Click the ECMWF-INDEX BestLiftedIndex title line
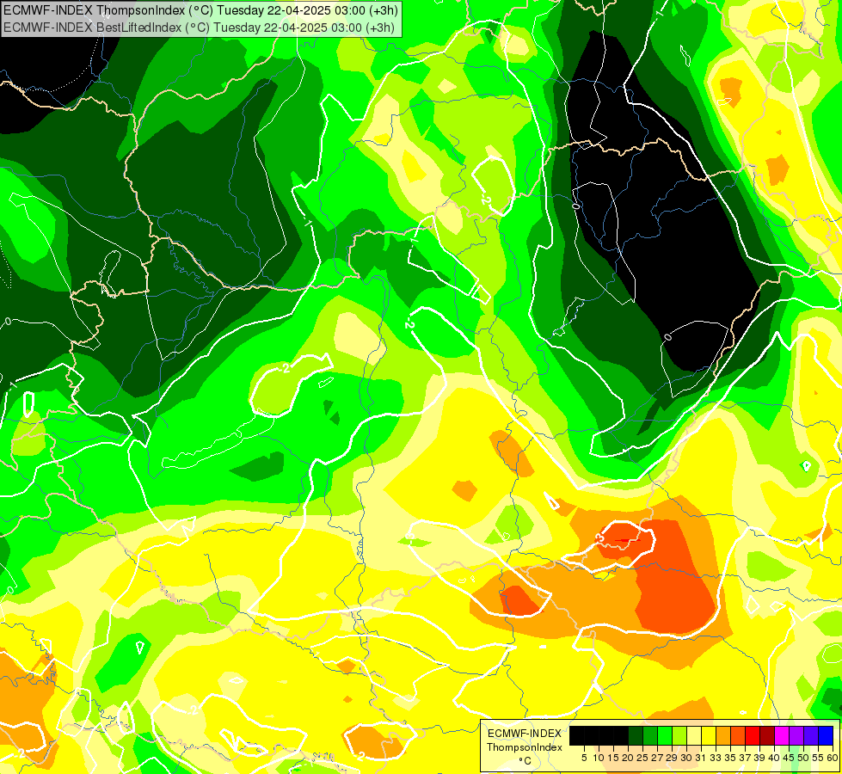 [x=199, y=28]
